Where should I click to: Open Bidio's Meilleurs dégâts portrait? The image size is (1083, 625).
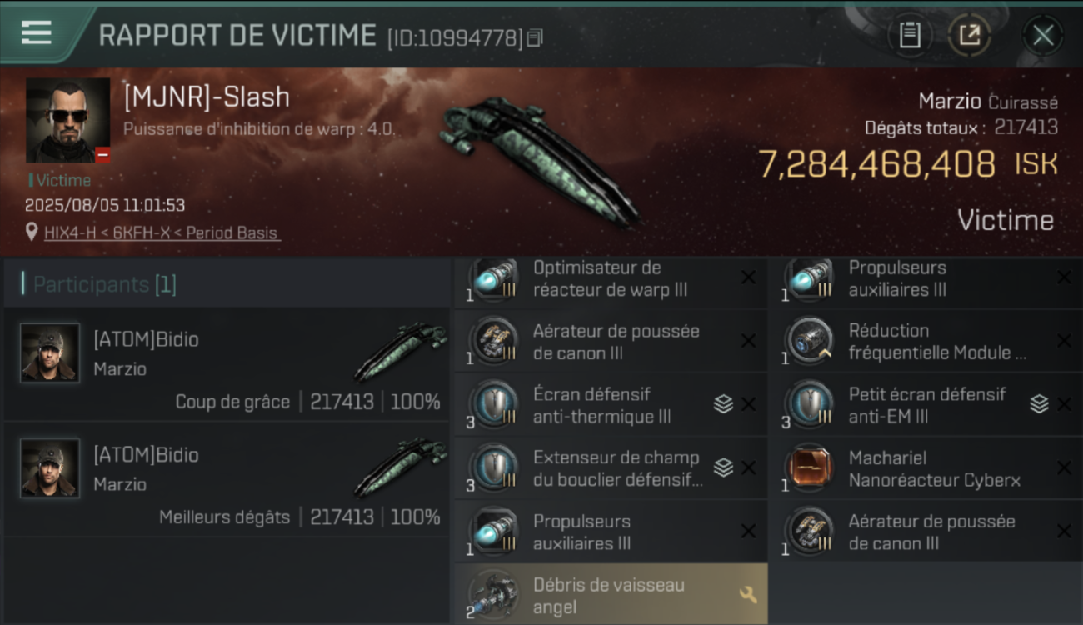(x=50, y=468)
